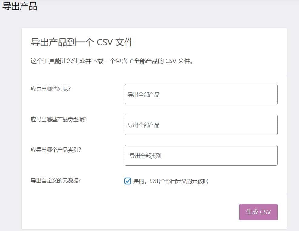Click the '导出产品' page title

(20, 6)
